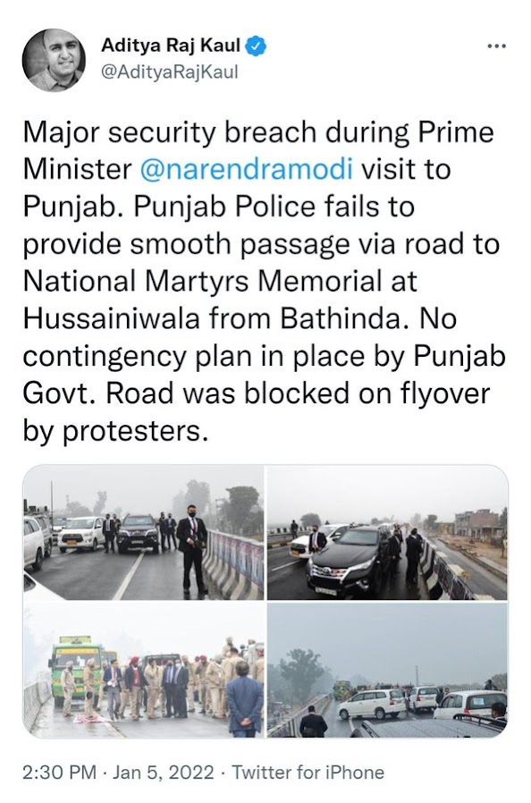Screen dimensions: 531x803
Task: Click the "Major security breach" opening line
Action: [x=258, y=132]
